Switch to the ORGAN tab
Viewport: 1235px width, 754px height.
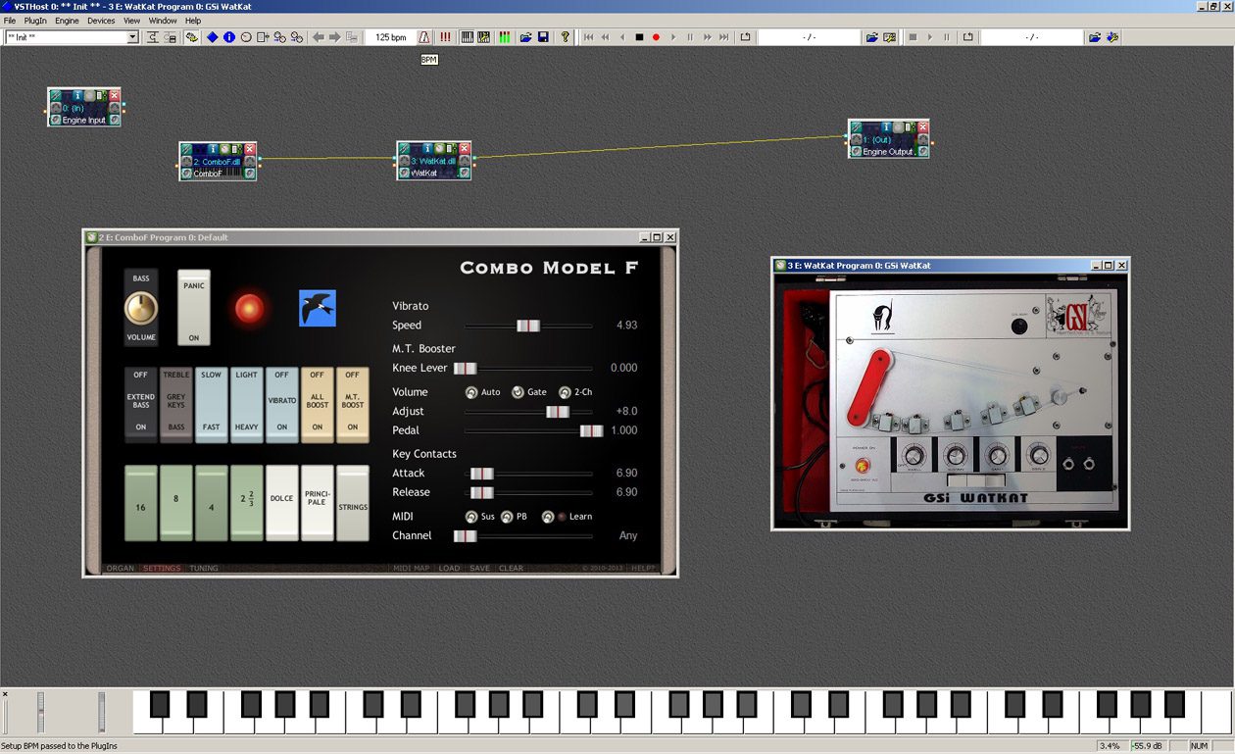coord(120,568)
